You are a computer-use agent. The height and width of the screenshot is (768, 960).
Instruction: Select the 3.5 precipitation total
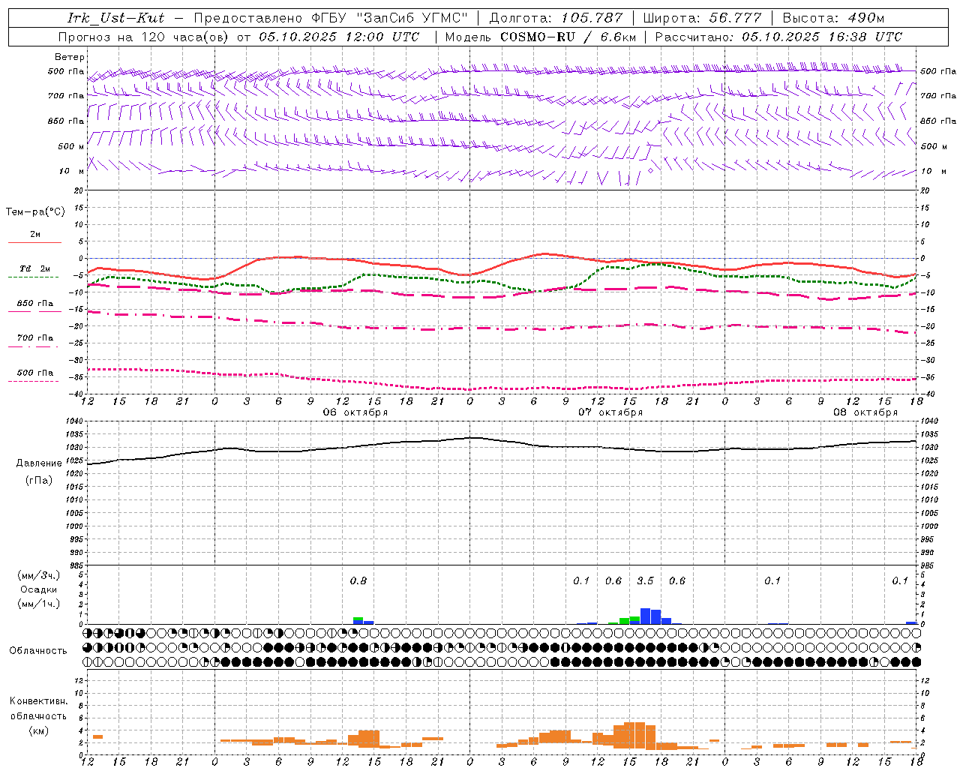pos(645,580)
